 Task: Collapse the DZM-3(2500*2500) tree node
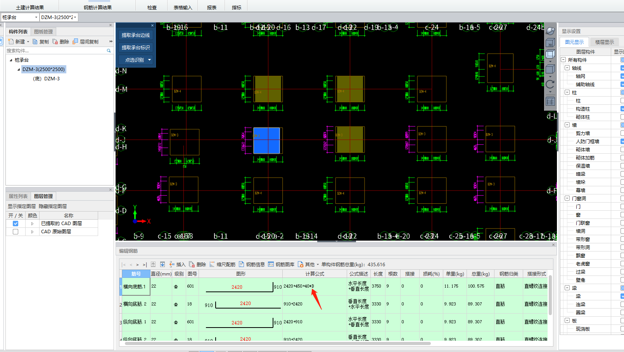19,69
